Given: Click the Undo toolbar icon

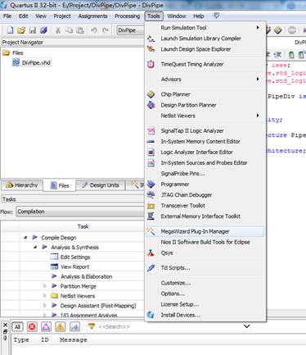Looking at the screenshot, I should [x=94, y=30].
